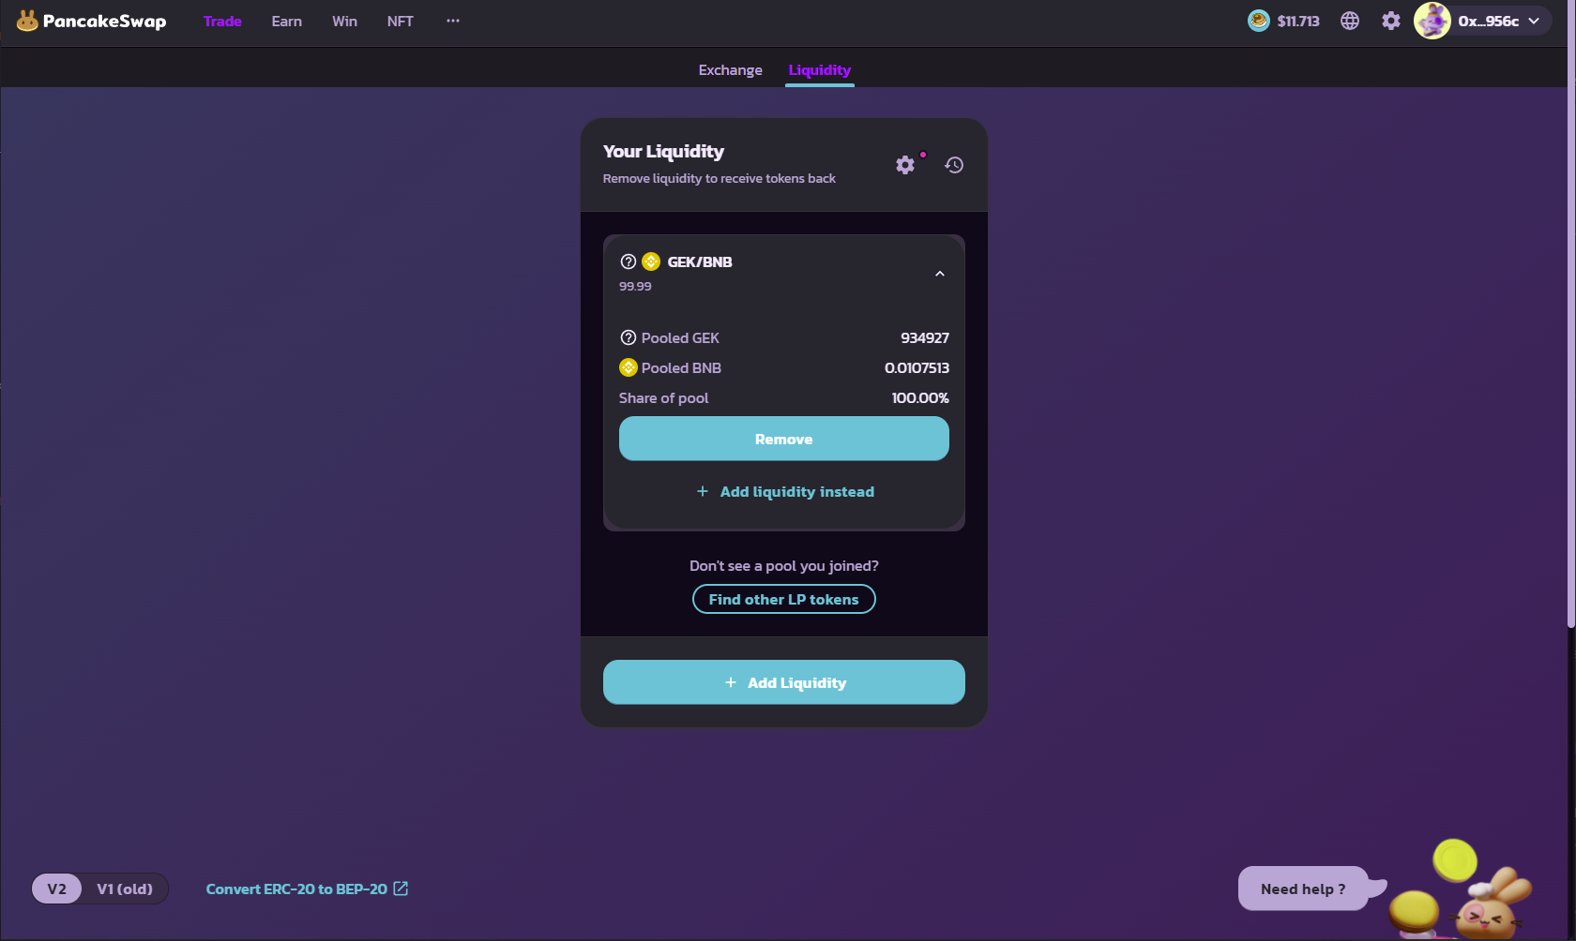
Task: Click the BNB token icon in pair header
Action: [651, 261]
